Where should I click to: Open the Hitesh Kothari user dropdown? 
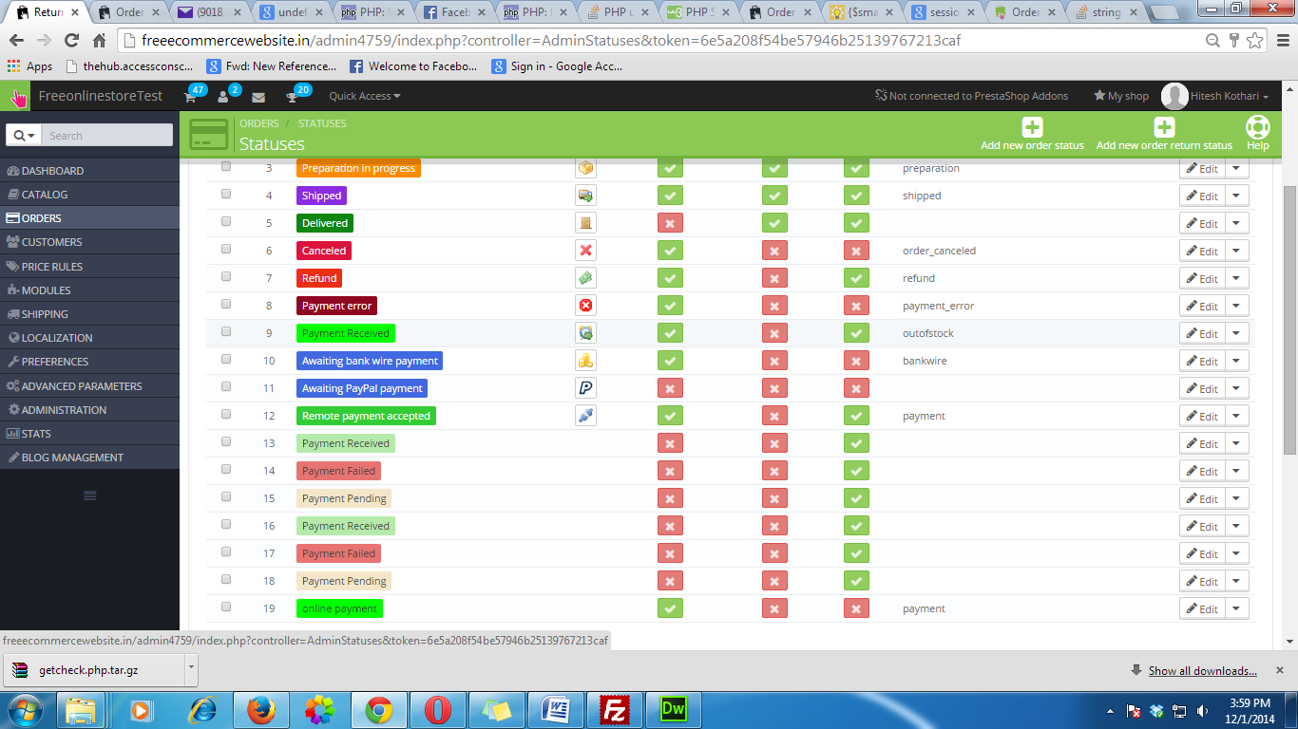click(x=1215, y=96)
